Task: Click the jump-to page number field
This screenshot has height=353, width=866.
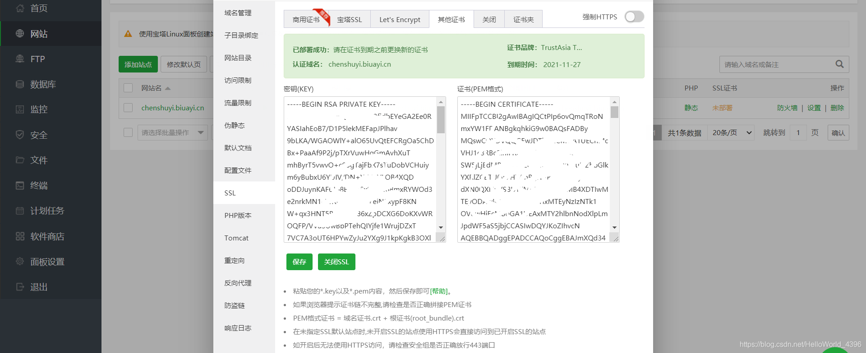Action: tap(798, 132)
